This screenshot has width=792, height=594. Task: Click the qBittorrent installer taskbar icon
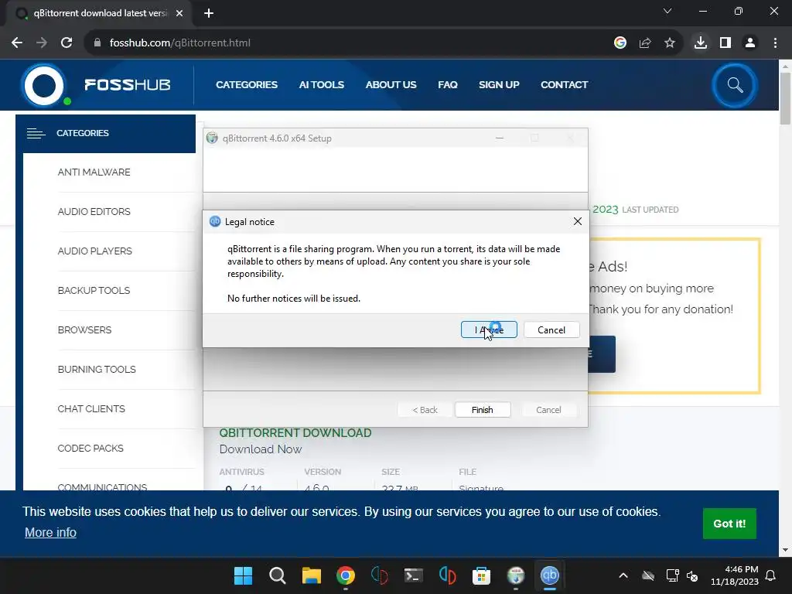(516, 575)
